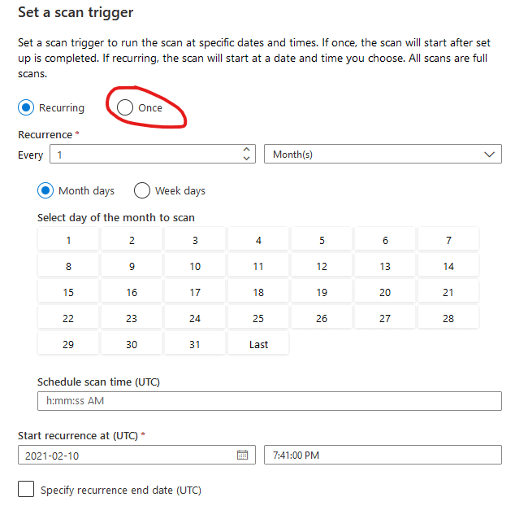Choose day 12 in the grid
The image size is (515, 506).
point(322,266)
